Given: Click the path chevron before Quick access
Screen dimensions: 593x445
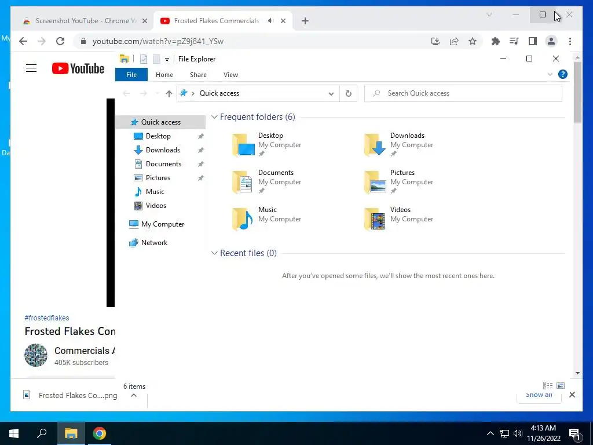Looking at the screenshot, I should (x=193, y=93).
